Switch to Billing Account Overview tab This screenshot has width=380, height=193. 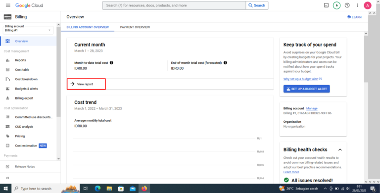88,27
